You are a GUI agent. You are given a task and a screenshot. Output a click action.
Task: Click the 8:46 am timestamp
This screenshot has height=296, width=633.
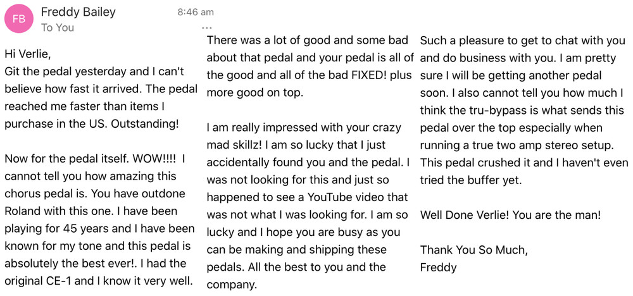pyautogui.click(x=195, y=12)
